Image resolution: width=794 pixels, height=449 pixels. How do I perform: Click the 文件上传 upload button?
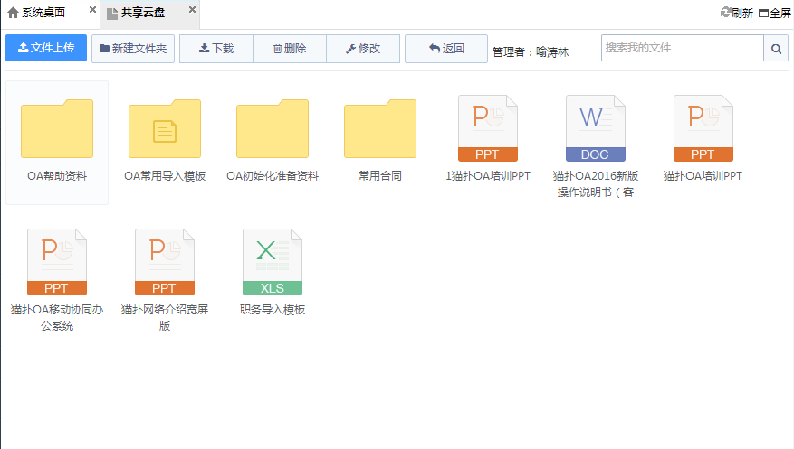tap(46, 49)
